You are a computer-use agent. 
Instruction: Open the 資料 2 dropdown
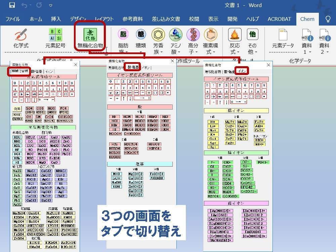324,41
